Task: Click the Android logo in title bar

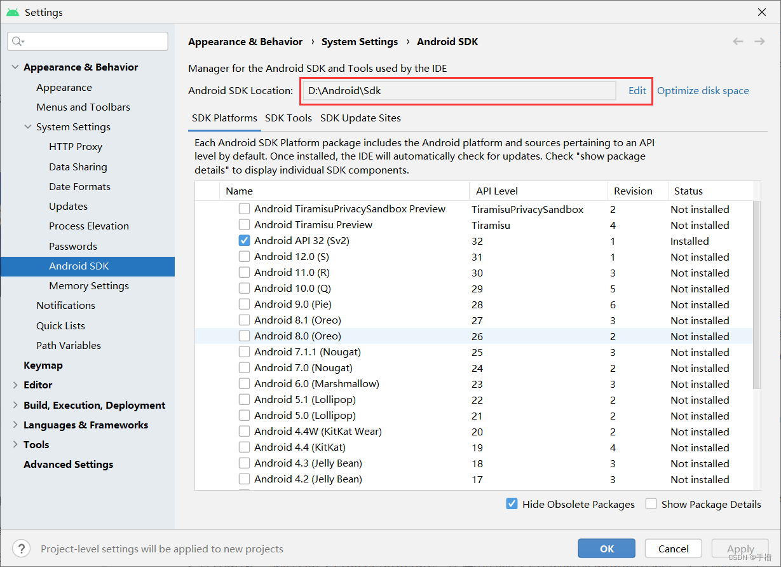Action: (13, 12)
